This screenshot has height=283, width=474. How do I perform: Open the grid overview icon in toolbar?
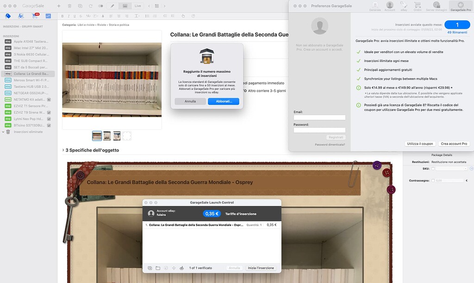pos(157,6)
